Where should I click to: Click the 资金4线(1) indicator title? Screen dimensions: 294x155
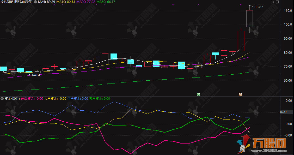tap(12, 99)
